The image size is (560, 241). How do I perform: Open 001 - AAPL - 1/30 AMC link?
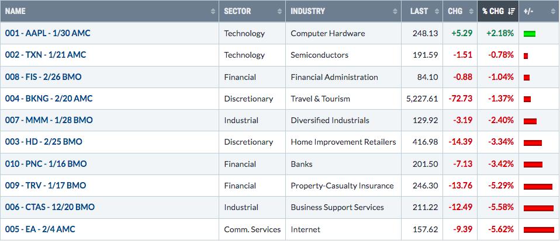click(47, 33)
